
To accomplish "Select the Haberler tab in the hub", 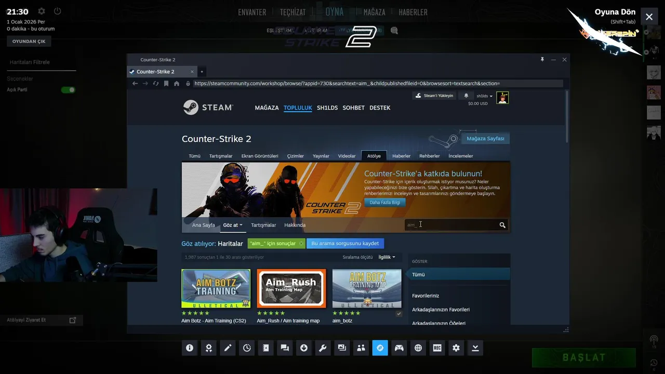I will [x=402, y=156].
